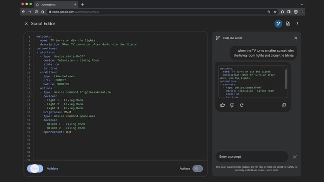The width and height of the screenshot is (324, 182).
Task: Toggle the Activate switch
Action: [x=198, y=169]
